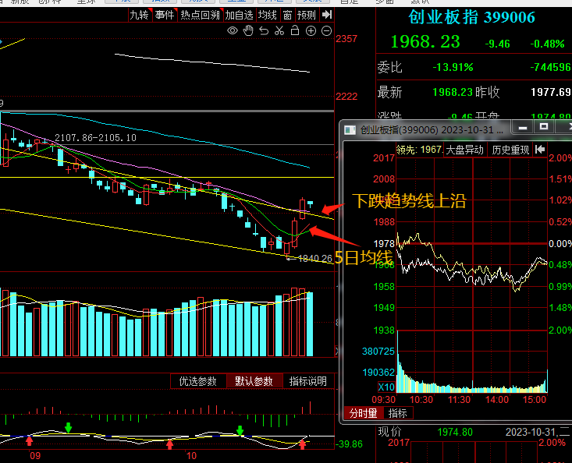Zoom in with the plus circle icon
The image size is (572, 463).
click(x=311, y=31)
